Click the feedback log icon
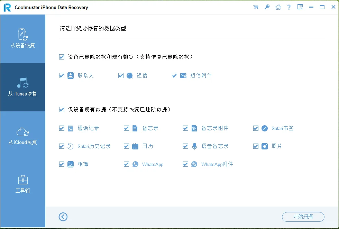This screenshot has width=339, height=229. [300, 7]
